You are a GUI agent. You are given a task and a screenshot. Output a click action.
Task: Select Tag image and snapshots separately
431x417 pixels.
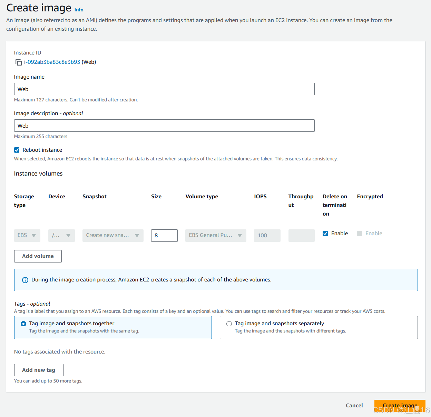click(229, 324)
